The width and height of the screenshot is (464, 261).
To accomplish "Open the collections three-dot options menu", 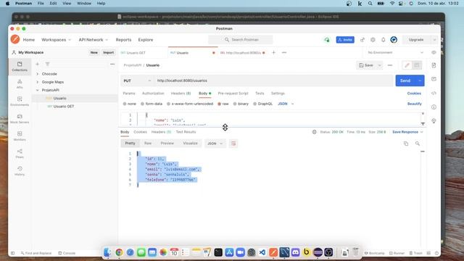I will 112,65.
